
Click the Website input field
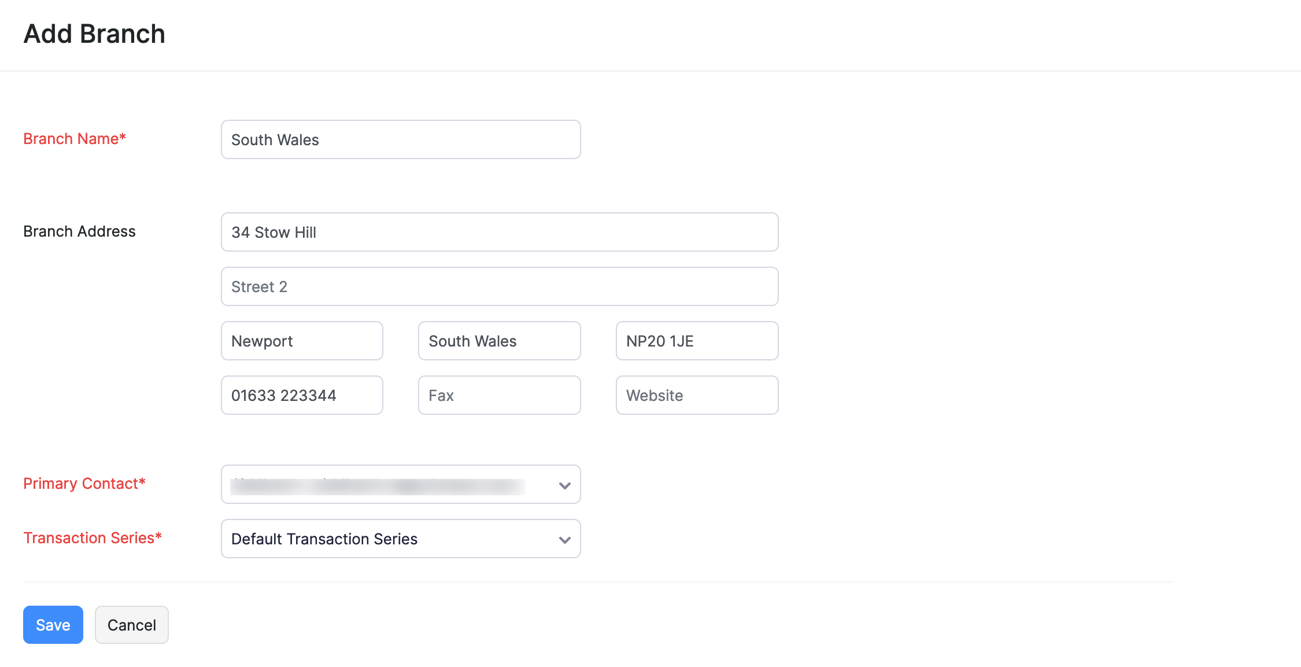coord(696,395)
